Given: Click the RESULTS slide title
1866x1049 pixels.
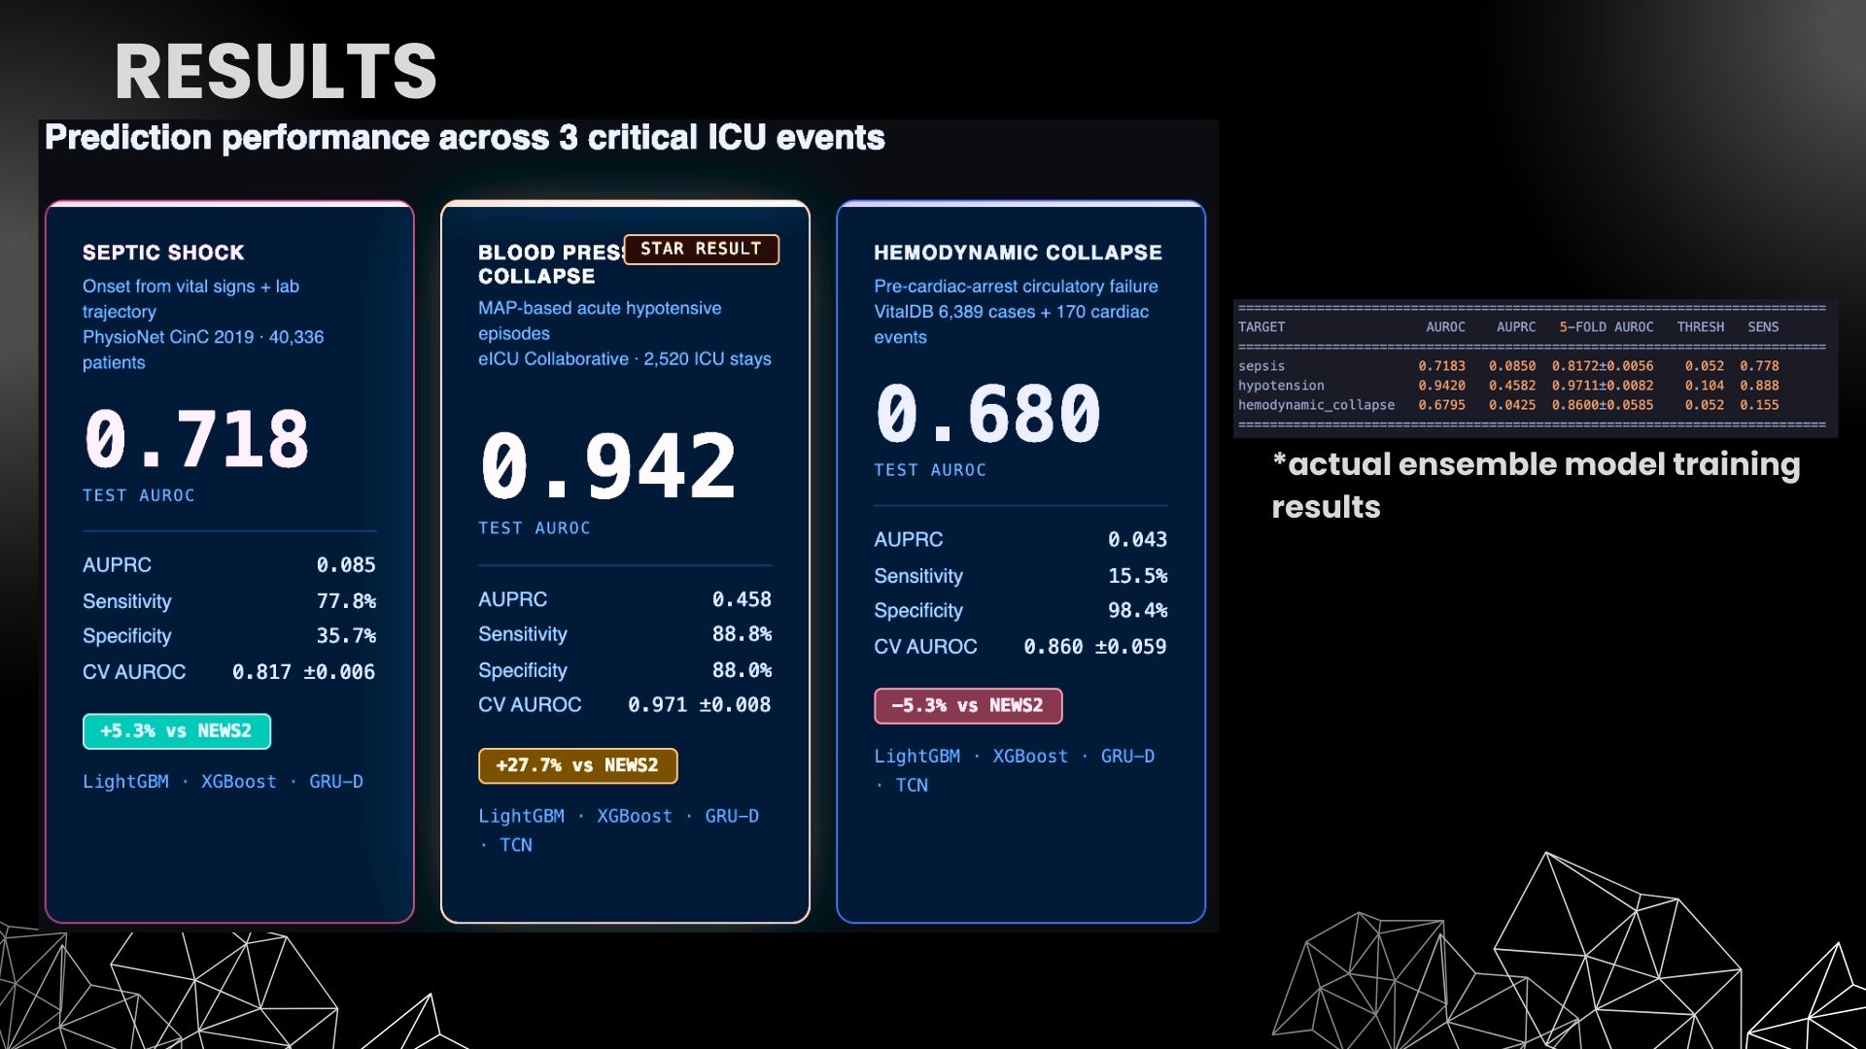Looking at the screenshot, I should pos(276,72).
